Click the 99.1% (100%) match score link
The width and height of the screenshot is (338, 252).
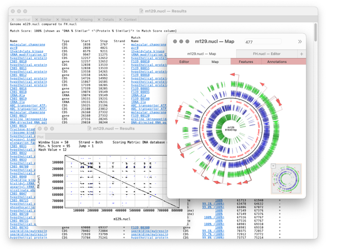tap(213, 204)
